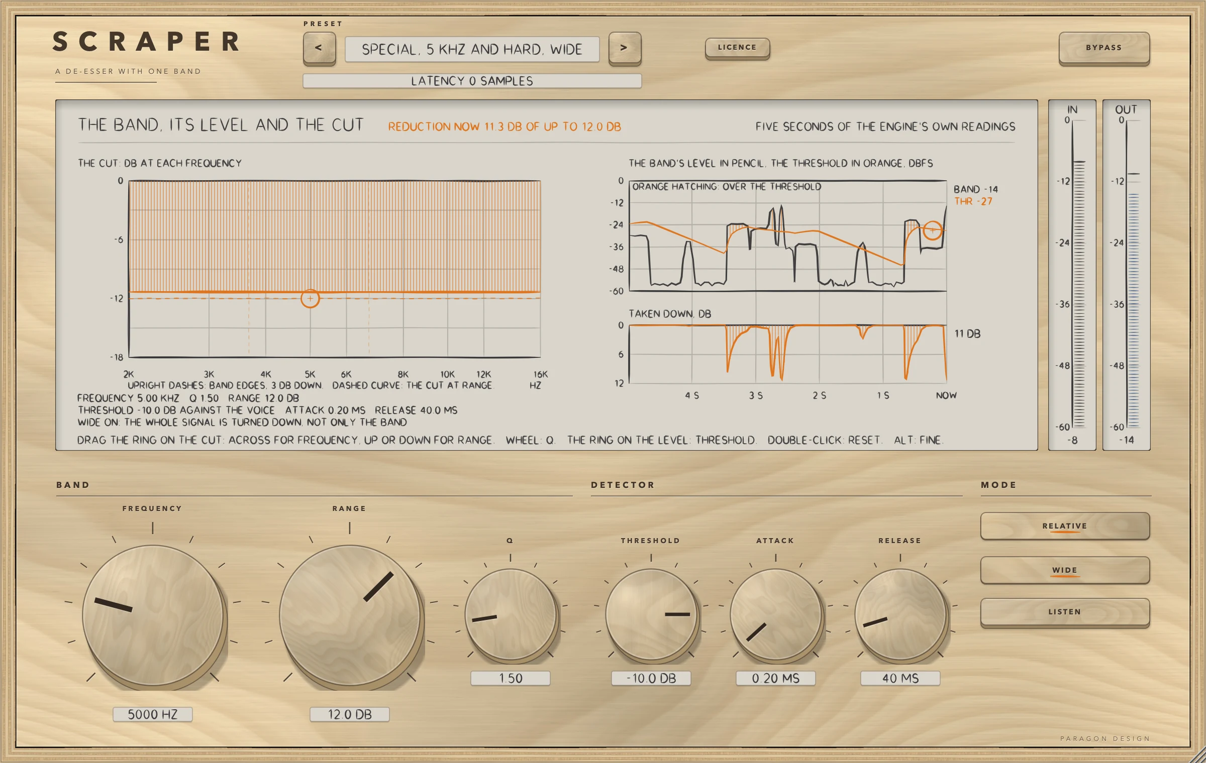Click the 'Frequency 5.00 KHZ Q 1.50 Range 12.0 DB' line
Screen dimensions: 1206x763
[x=188, y=398]
